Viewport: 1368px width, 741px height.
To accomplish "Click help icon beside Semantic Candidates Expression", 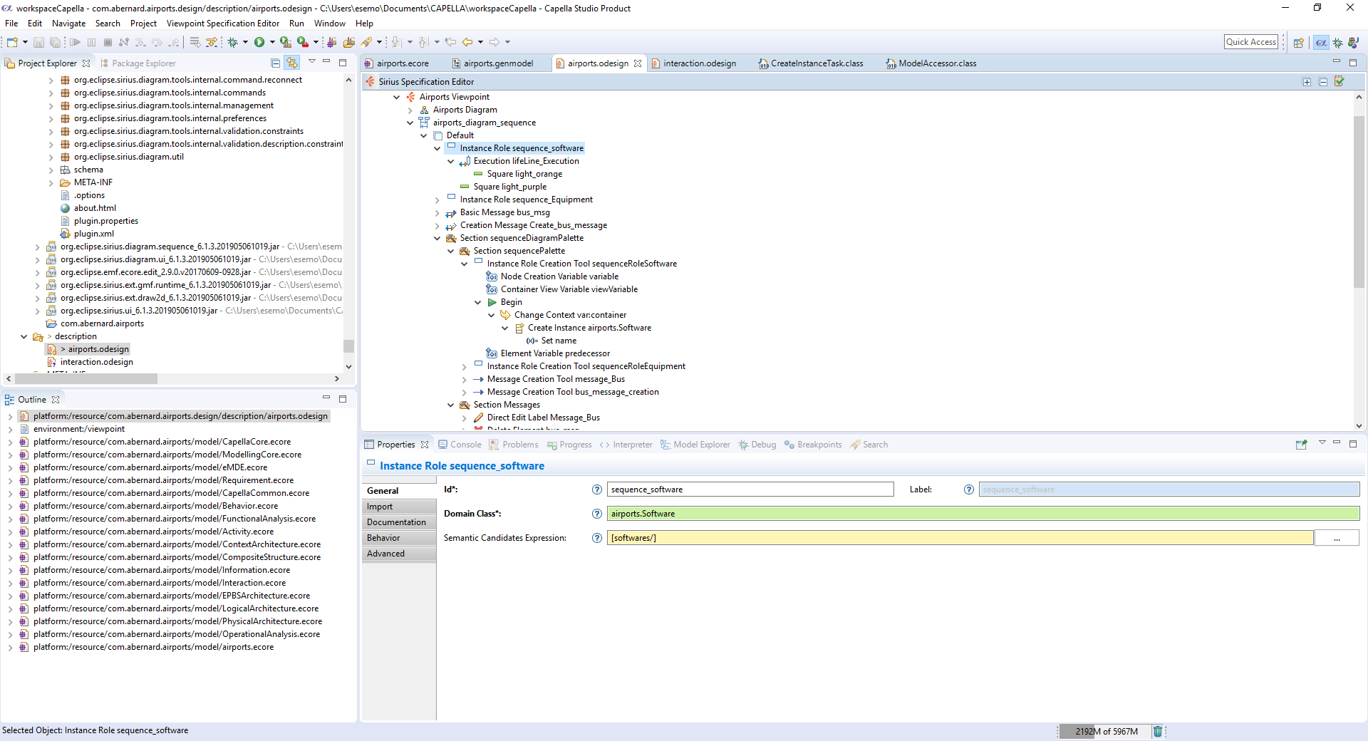I will [597, 538].
